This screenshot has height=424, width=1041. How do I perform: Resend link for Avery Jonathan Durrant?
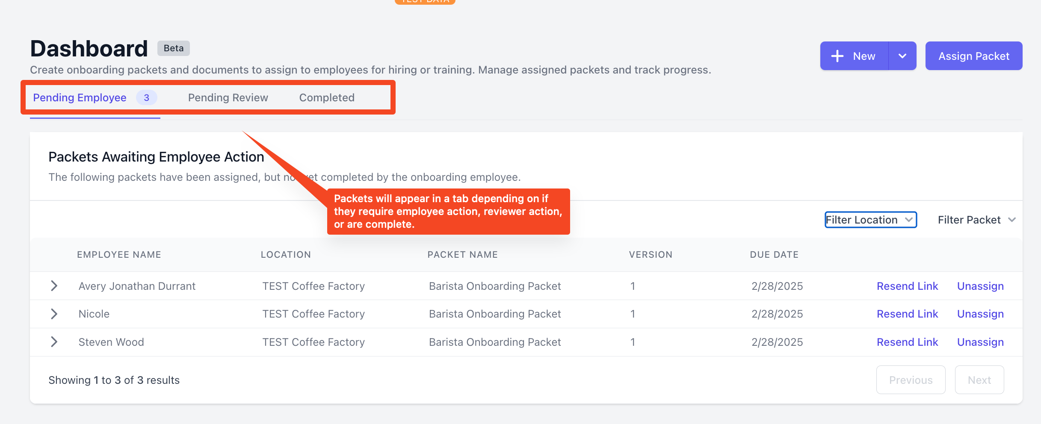(907, 286)
